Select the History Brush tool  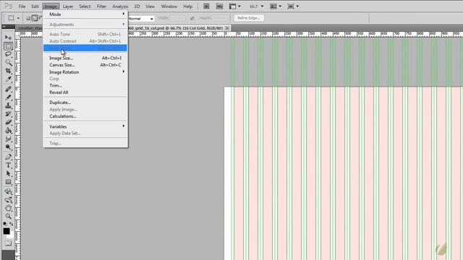(8, 114)
